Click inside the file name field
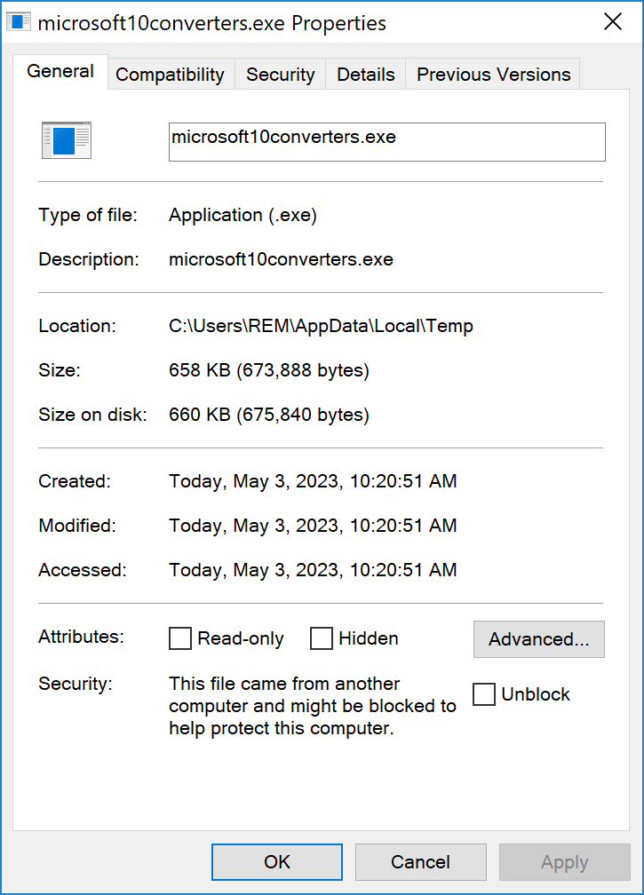Viewport: 644px width, 895px height. pos(386,142)
